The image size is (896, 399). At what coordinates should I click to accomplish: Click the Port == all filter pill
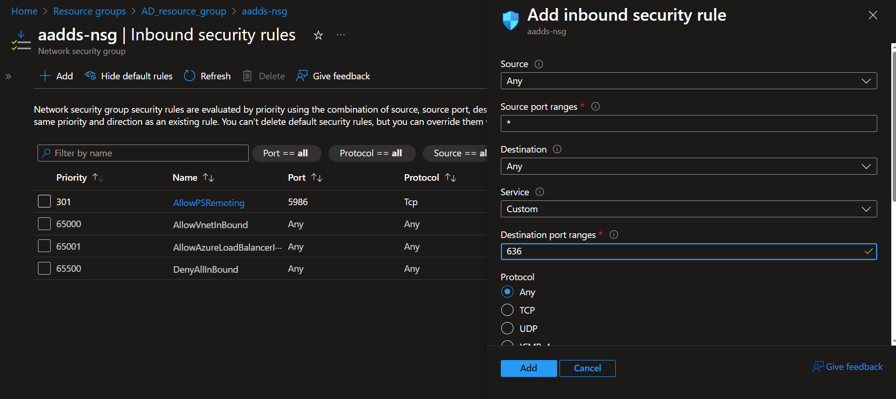[x=286, y=153]
